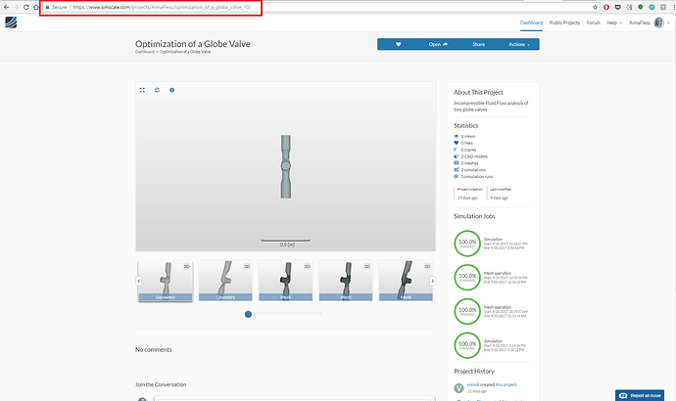Click the '9 days ago' last modified text

499,198
